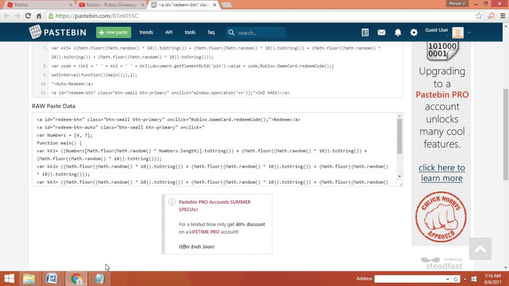The height and width of the screenshot is (286, 509).
Task: Go back in browser history
Action: coord(6,16)
